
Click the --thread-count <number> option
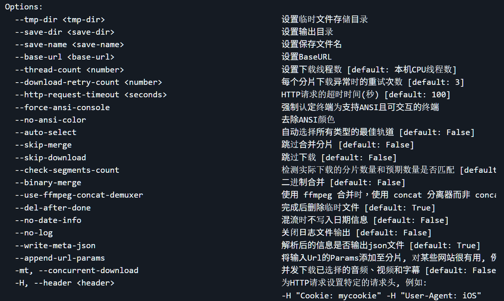point(69,70)
